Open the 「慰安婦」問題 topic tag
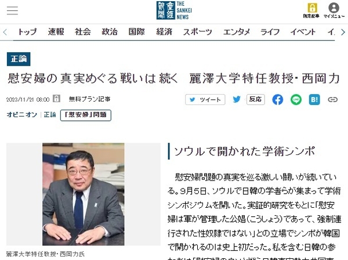Image resolution: width=348 pixels, height=260 pixels. click(86, 115)
